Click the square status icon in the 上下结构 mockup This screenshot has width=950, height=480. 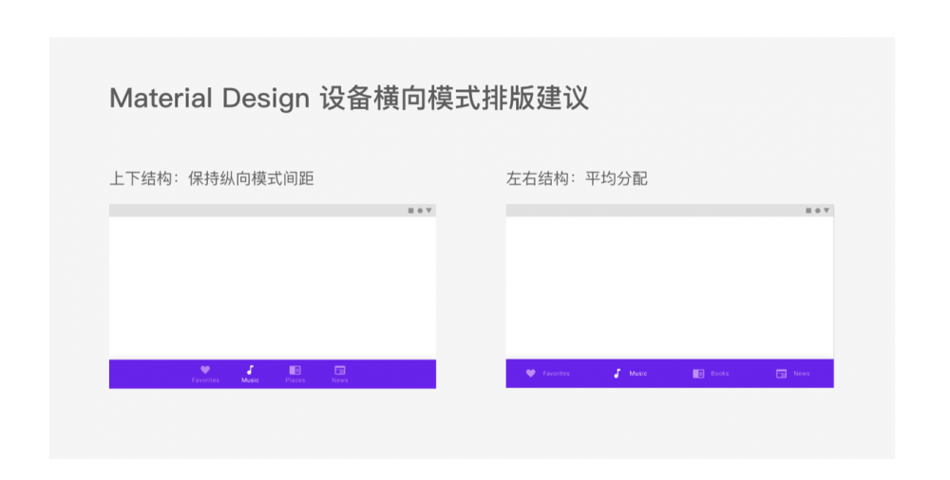coord(410,211)
